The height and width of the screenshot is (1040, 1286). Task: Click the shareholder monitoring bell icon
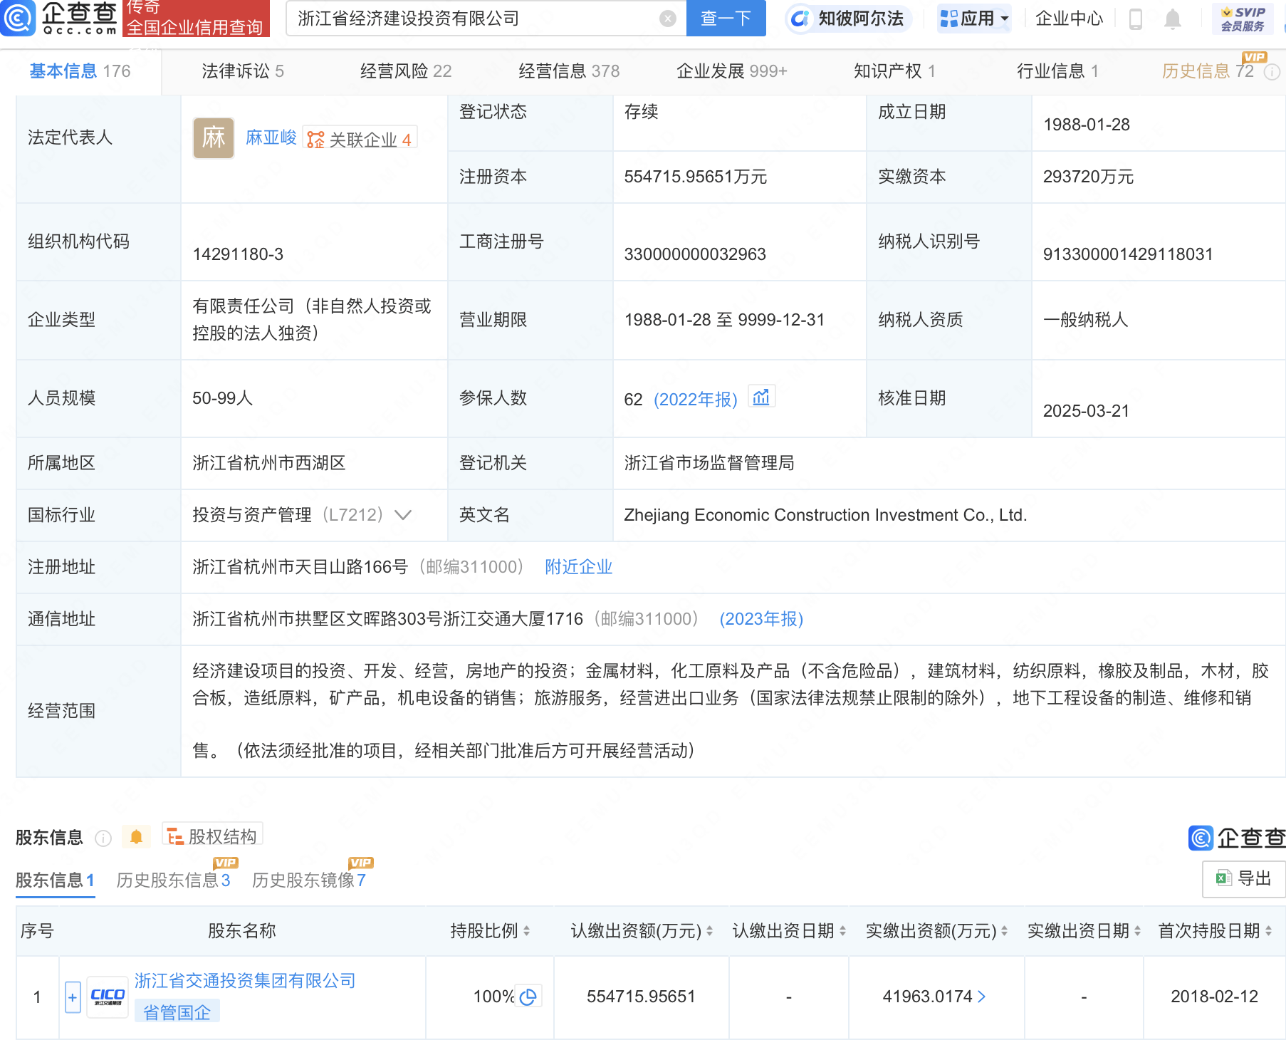pyautogui.click(x=136, y=837)
